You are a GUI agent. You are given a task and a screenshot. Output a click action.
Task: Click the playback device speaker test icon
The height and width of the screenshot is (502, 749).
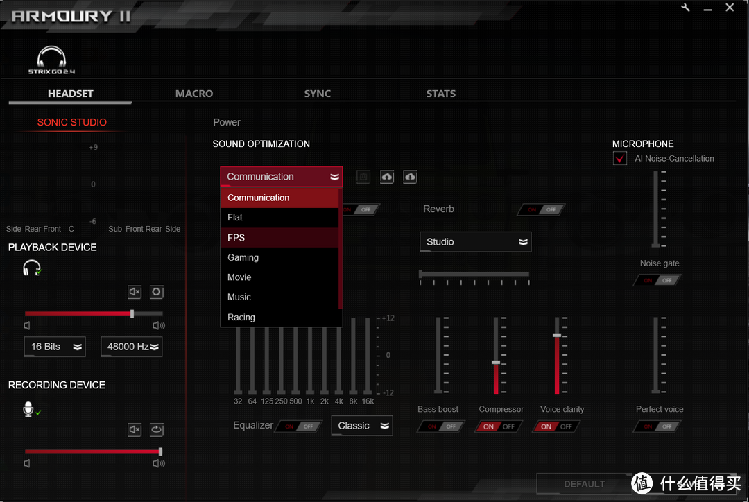point(156,292)
